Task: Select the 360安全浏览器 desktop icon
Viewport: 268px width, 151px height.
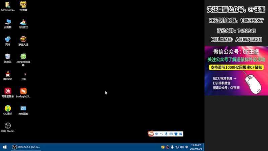Action: [23, 60]
